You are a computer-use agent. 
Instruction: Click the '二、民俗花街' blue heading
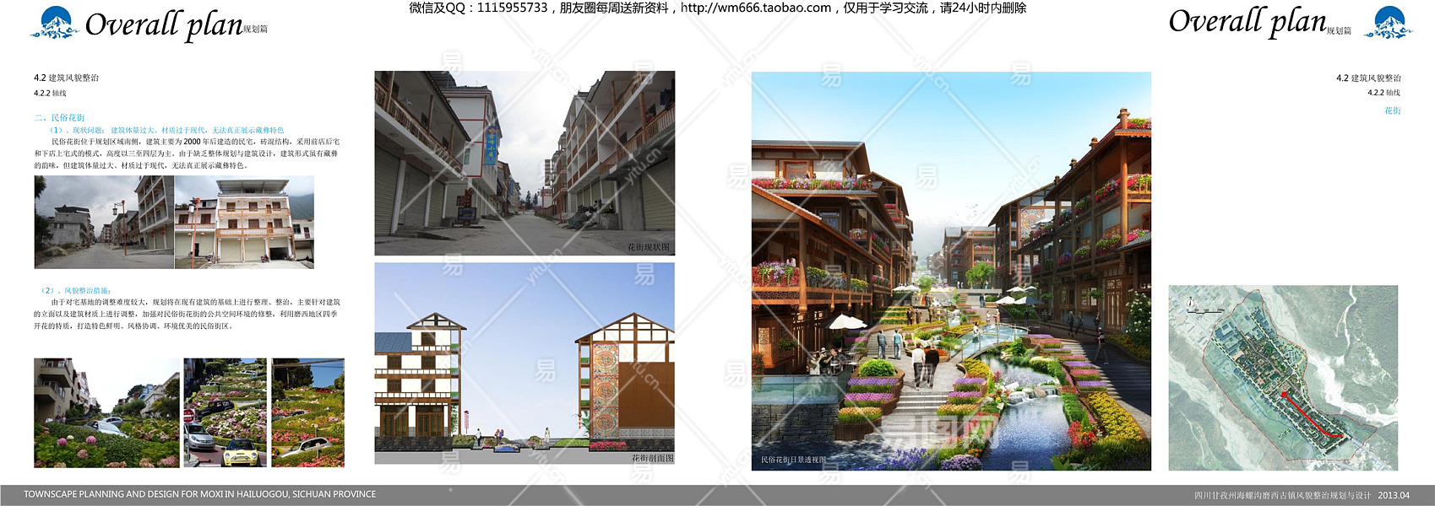[59, 118]
